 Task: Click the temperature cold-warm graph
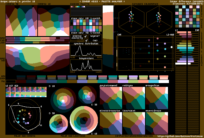click(86, 65)
